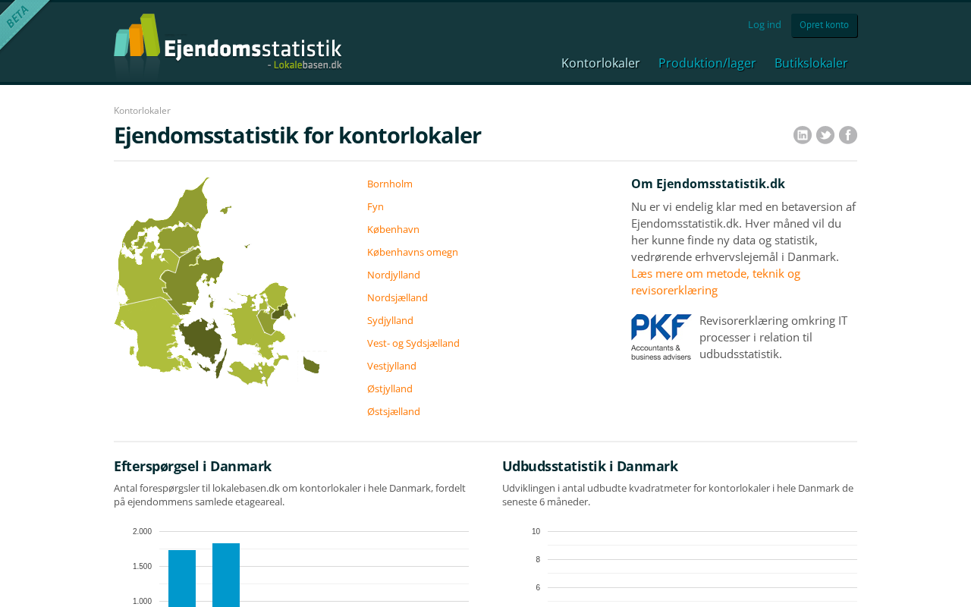Click the first blue demand chart bar
This screenshot has width=971, height=607.
[182, 578]
